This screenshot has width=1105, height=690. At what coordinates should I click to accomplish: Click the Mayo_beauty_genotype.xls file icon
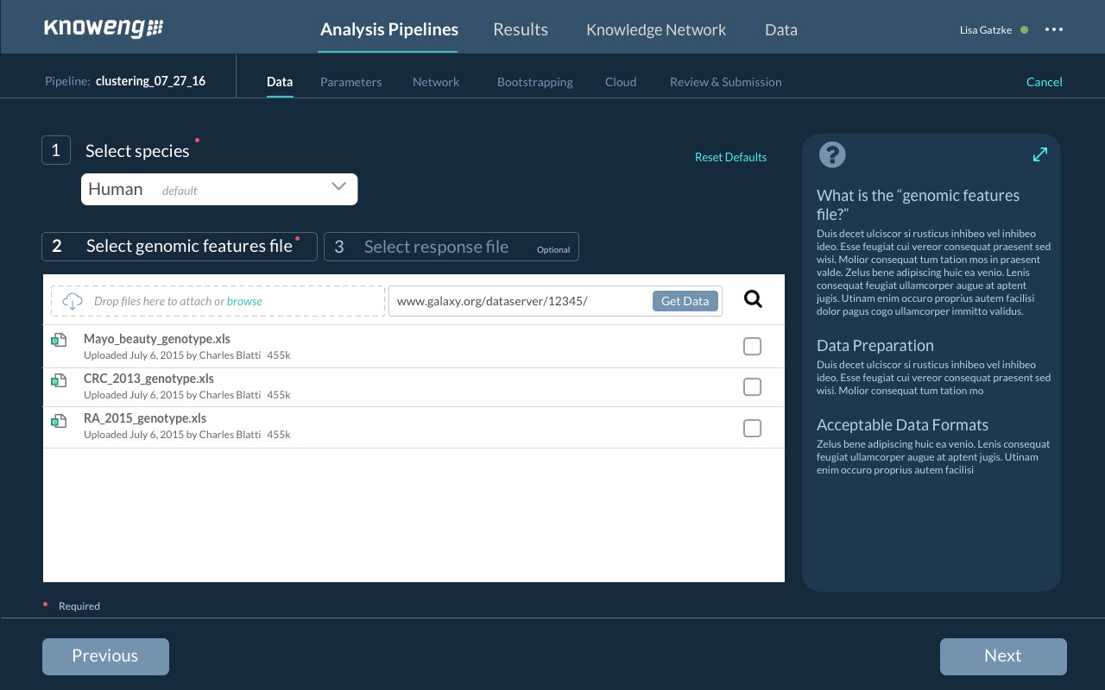pyautogui.click(x=59, y=341)
